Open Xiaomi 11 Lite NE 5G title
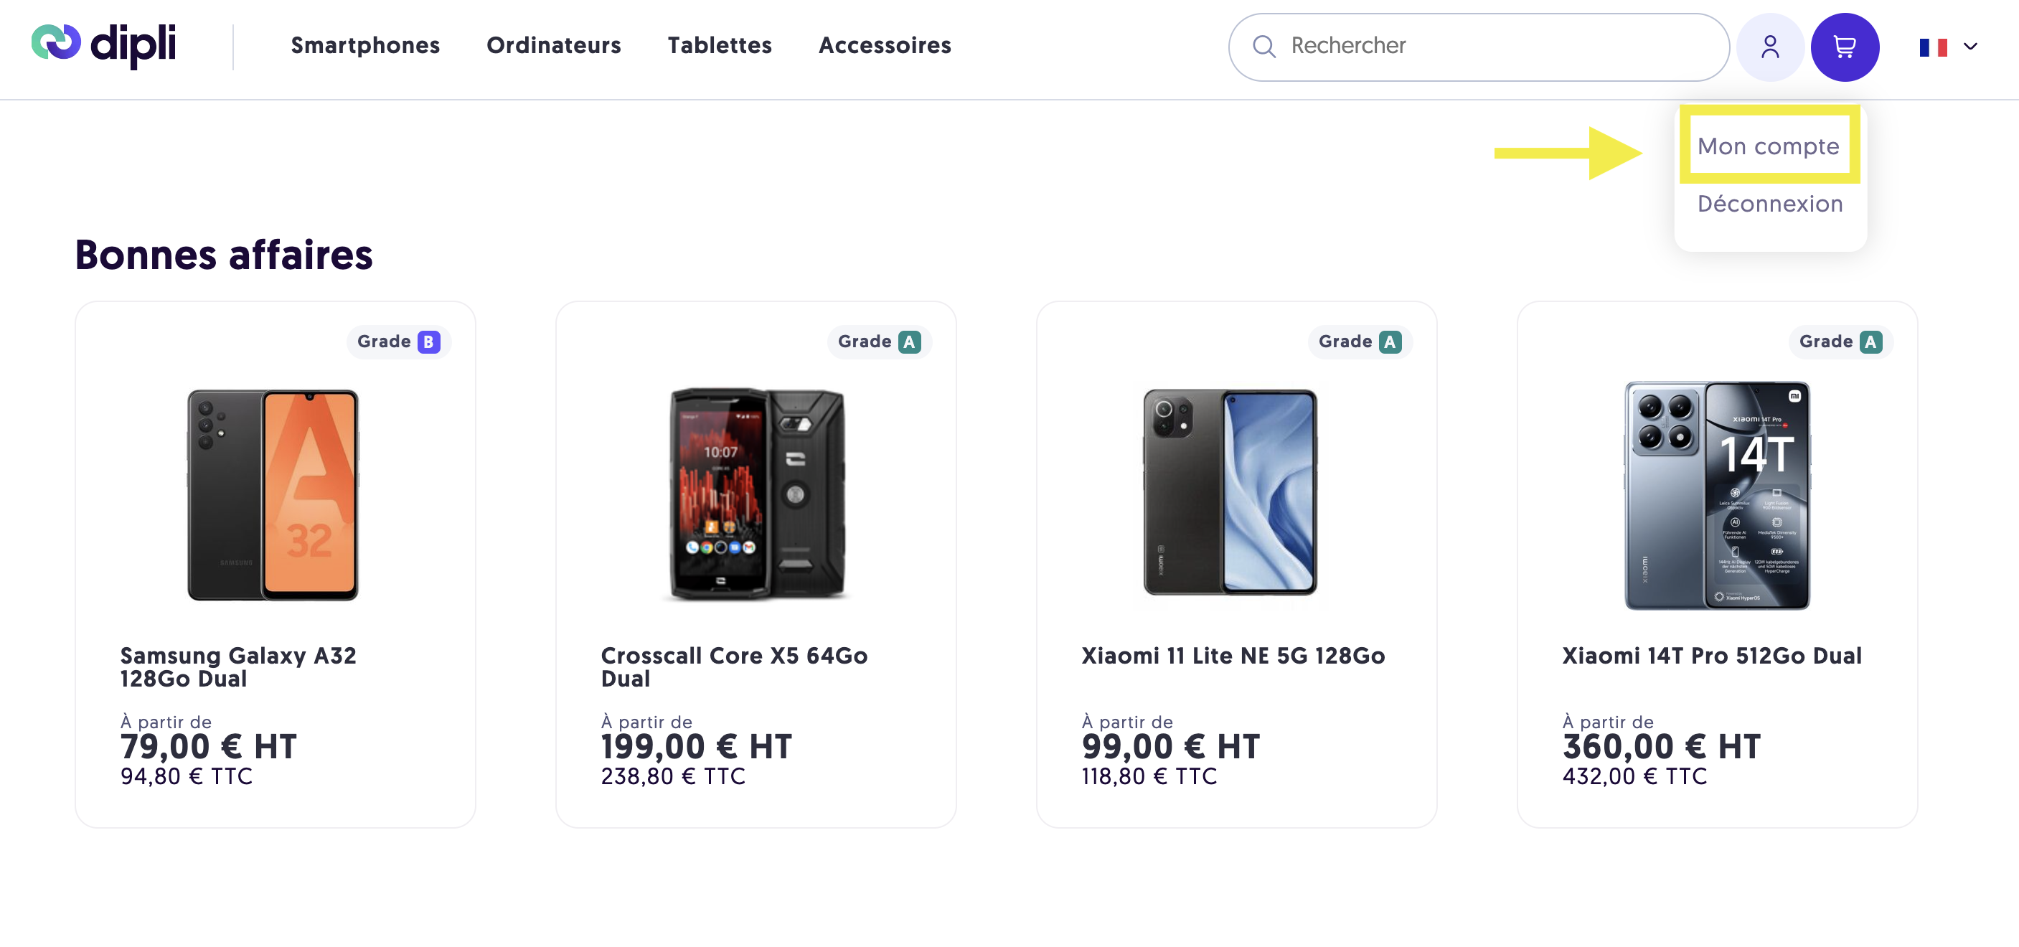The image size is (2019, 947). click(x=1233, y=656)
